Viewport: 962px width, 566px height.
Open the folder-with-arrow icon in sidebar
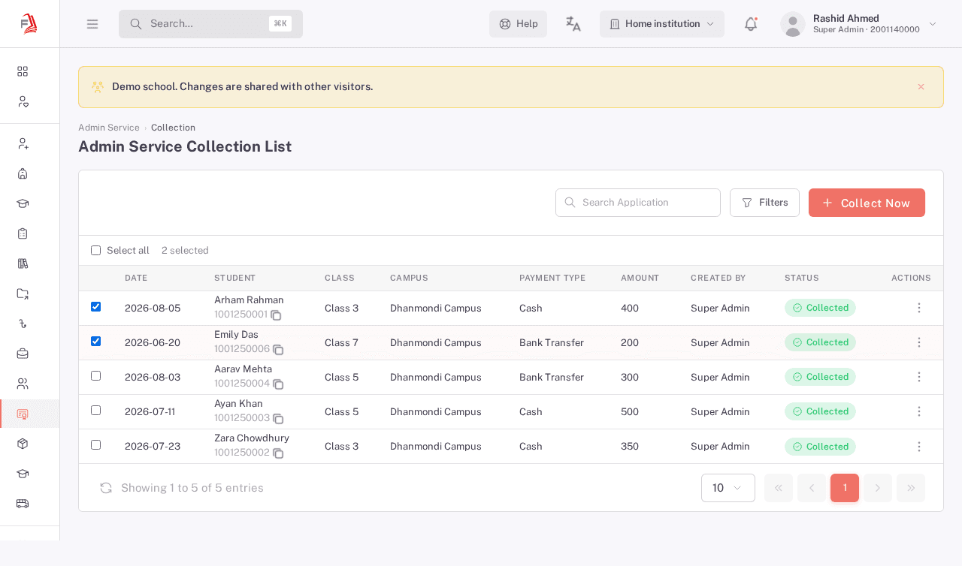pyautogui.click(x=23, y=294)
